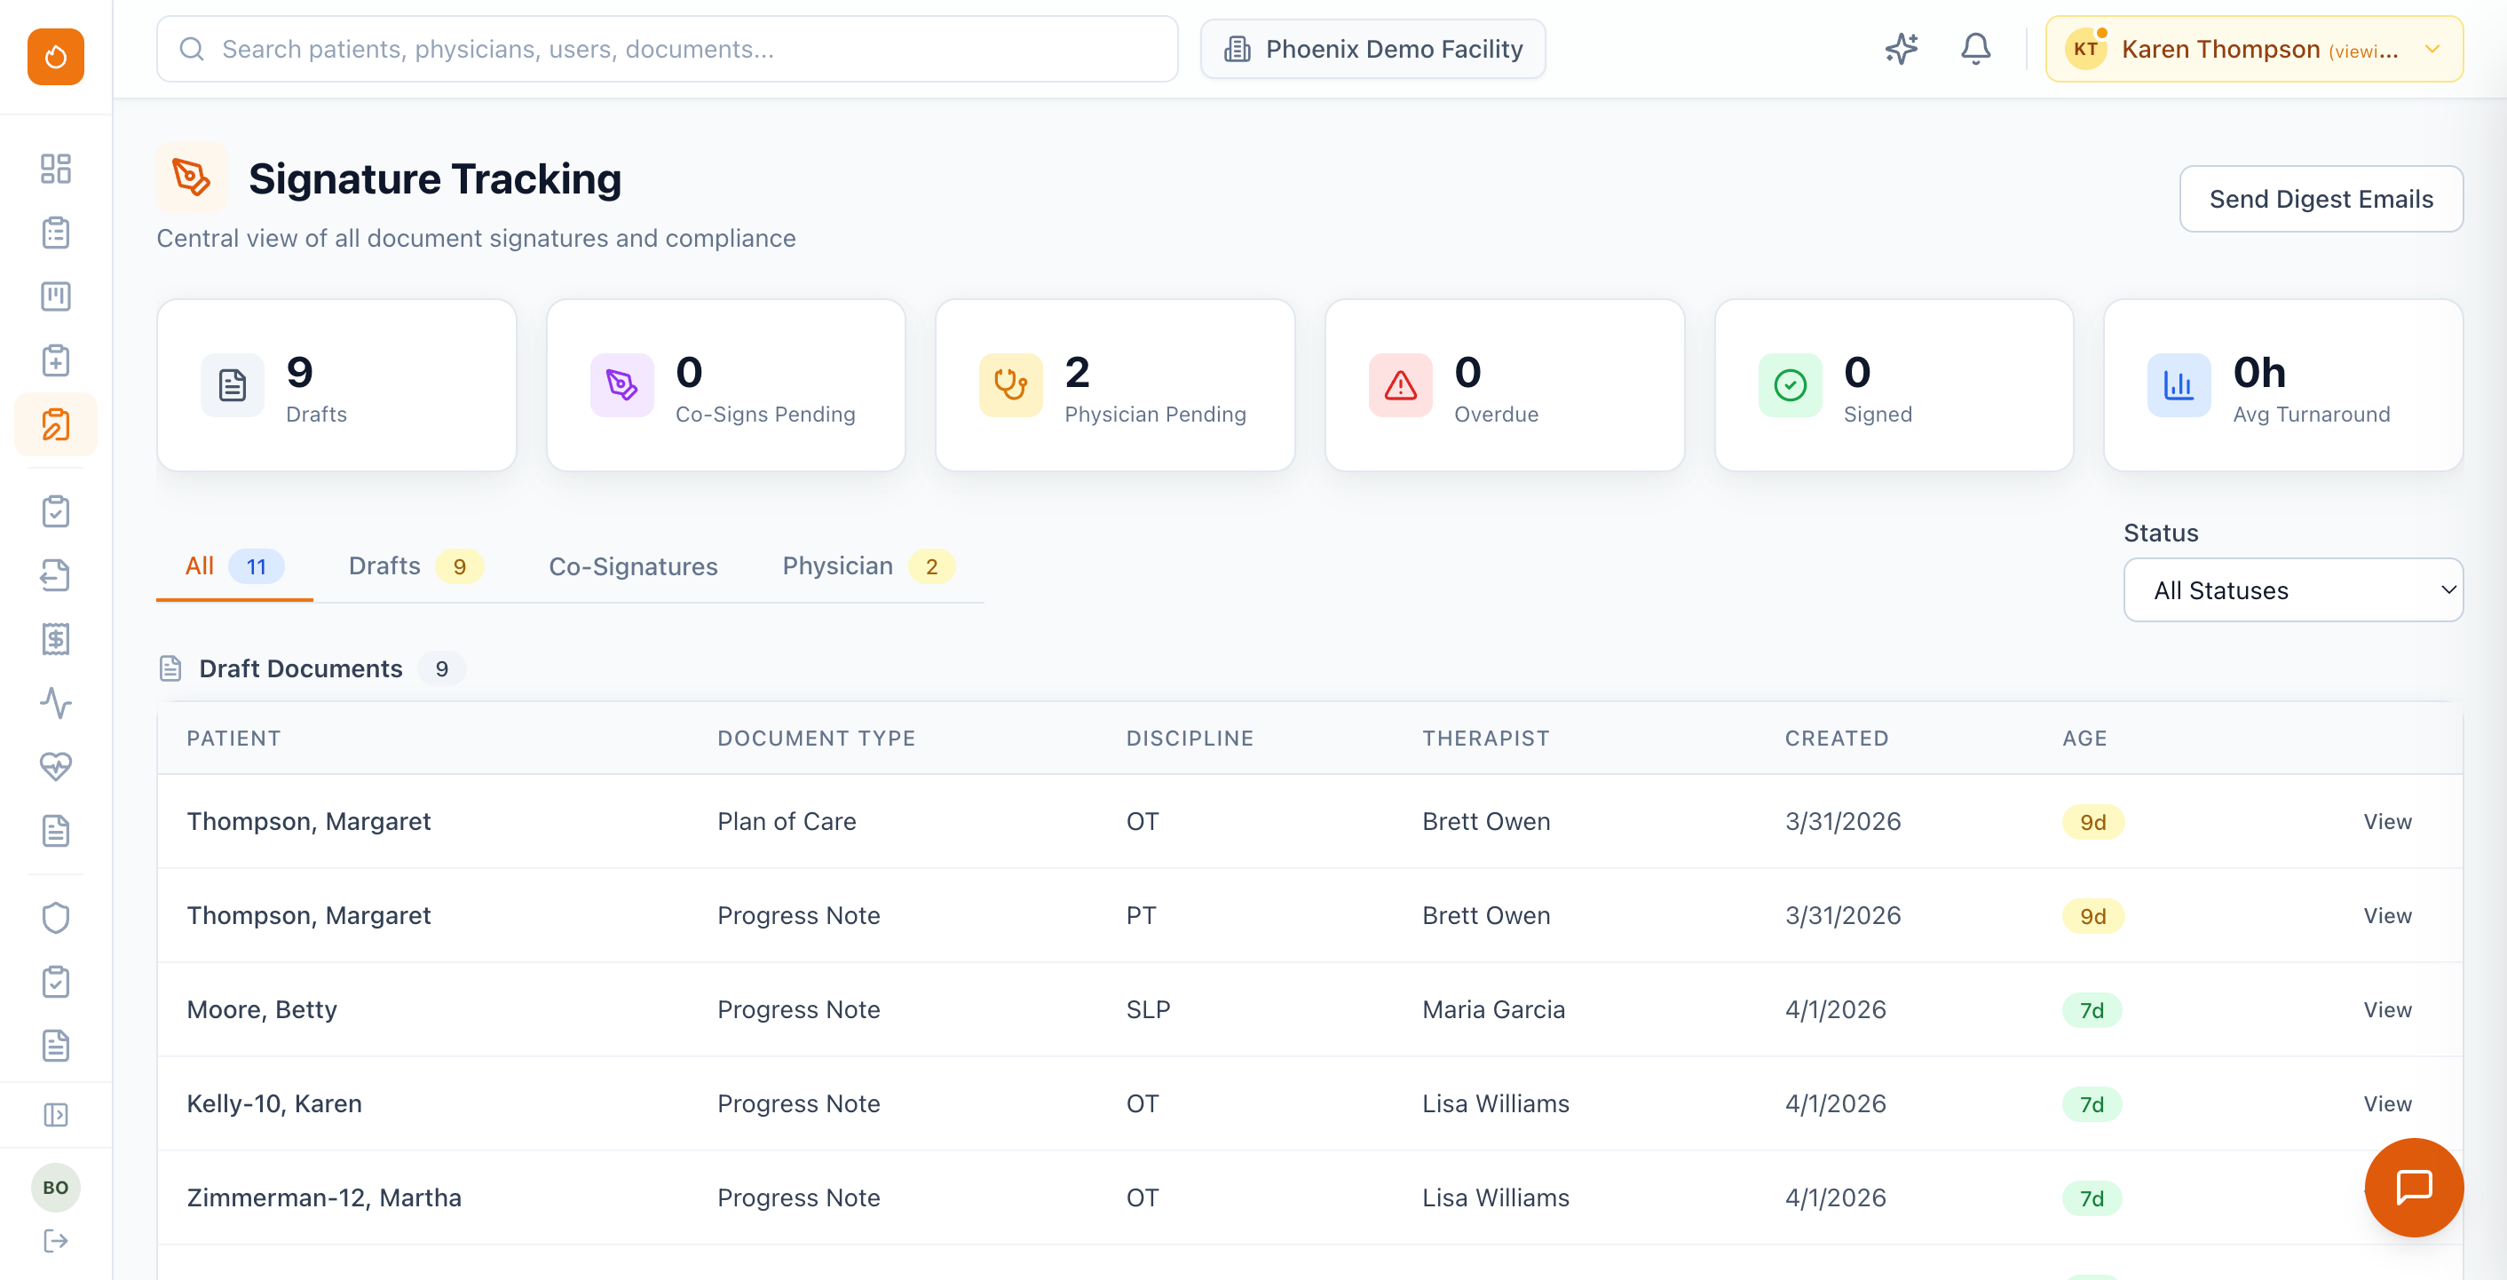The height and width of the screenshot is (1280, 2507).
Task: Open the billing receipts section
Action: (55, 639)
